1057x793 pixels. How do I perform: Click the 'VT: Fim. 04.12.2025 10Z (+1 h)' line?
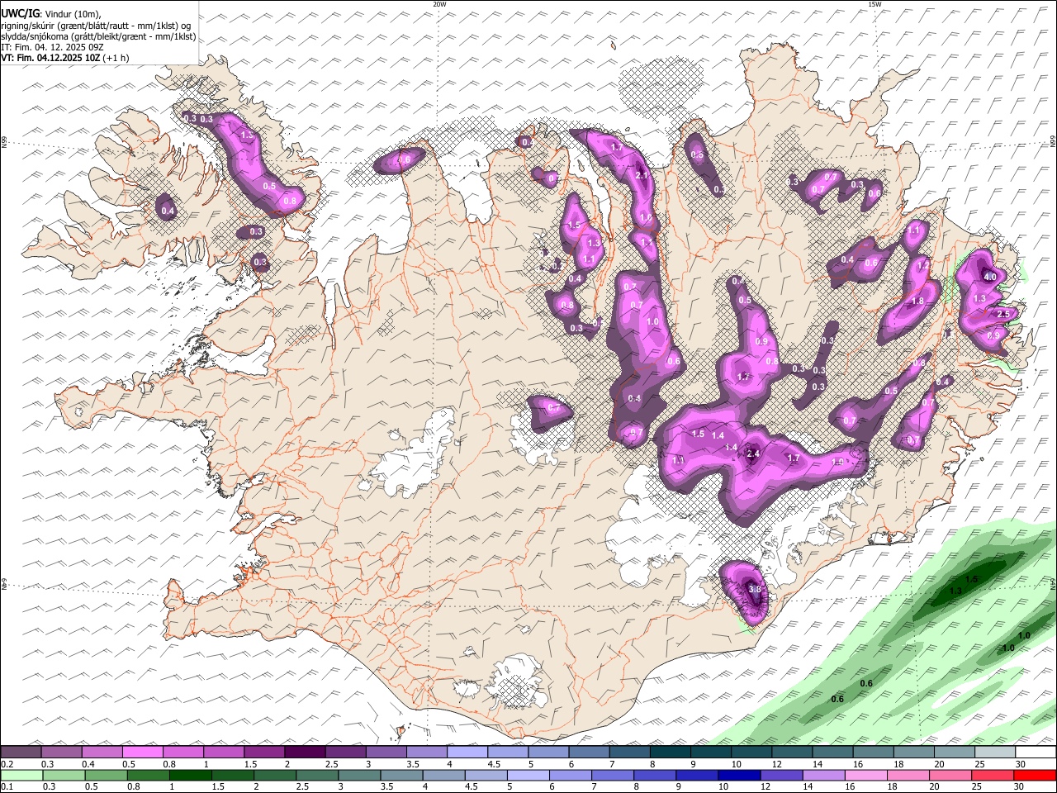pyautogui.click(x=64, y=58)
